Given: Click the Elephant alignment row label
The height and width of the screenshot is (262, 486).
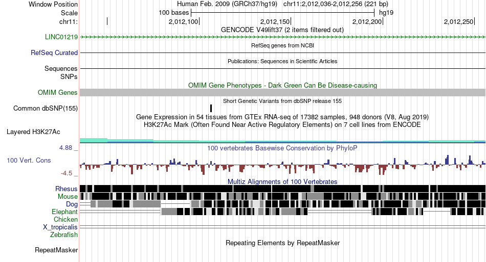Looking at the screenshot, I should coord(64,212).
